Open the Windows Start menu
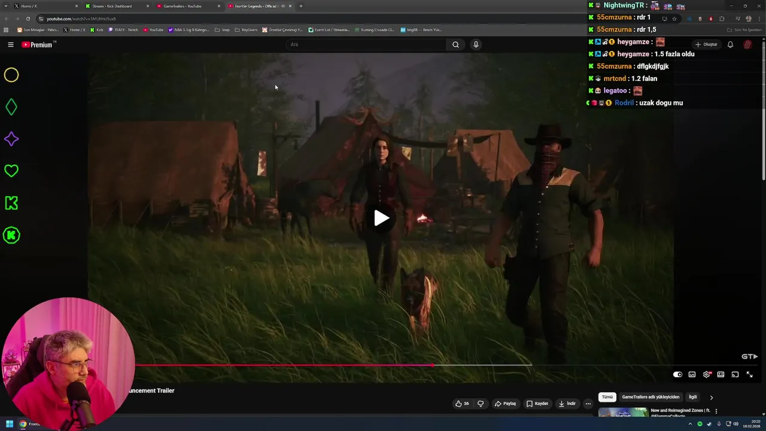 10,424
